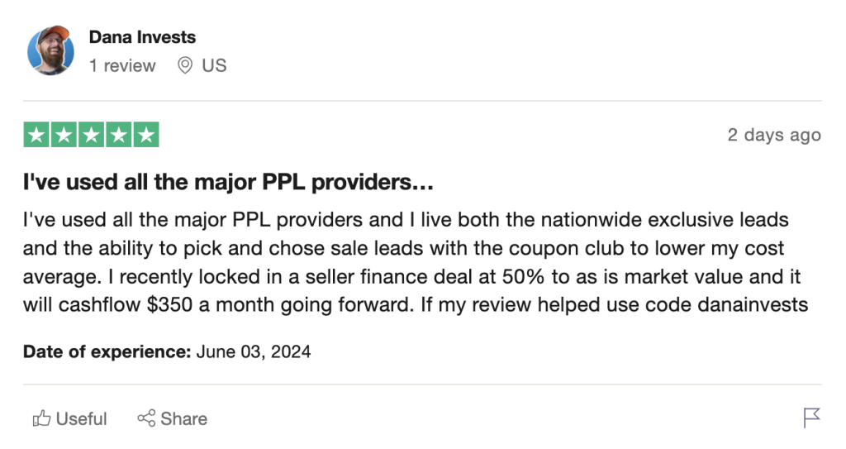Image resolution: width=846 pixels, height=449 pixels.
Task: Click the thumbs-up icon
Action: (x=41, y=418)
